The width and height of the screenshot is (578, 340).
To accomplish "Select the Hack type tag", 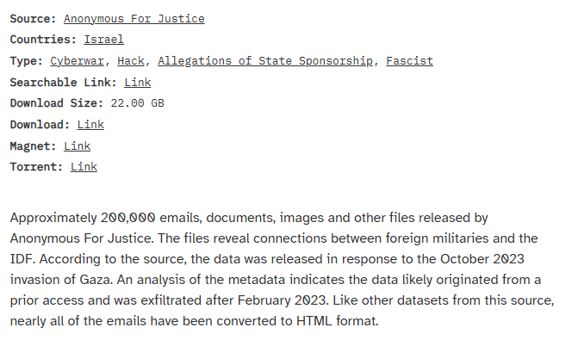I will (131, 61).
